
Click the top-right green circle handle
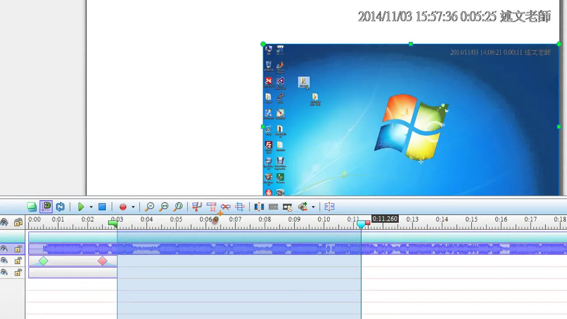[559, 44]
